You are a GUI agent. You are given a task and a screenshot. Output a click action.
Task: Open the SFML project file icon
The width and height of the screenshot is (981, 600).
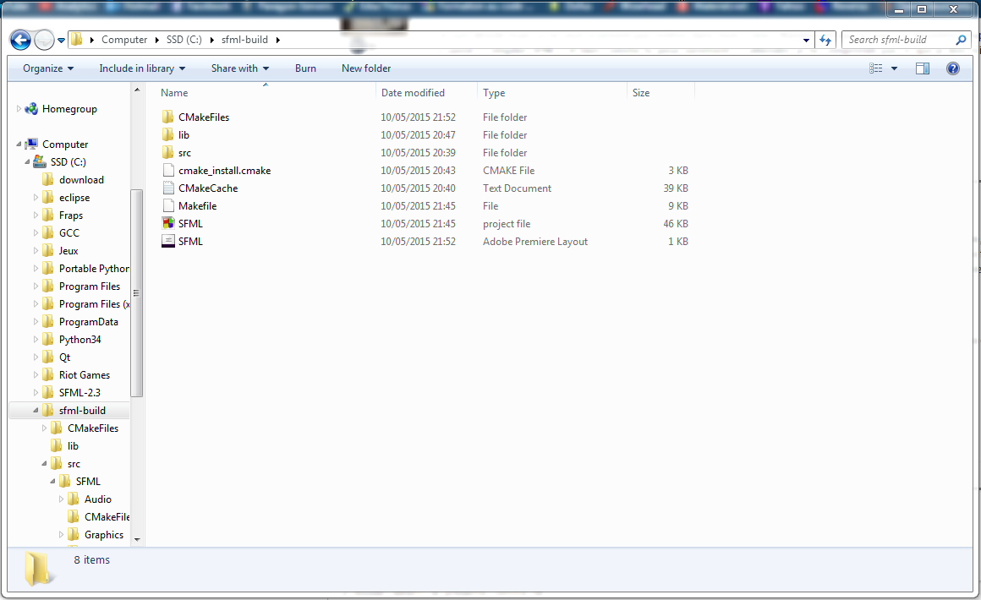168,224
